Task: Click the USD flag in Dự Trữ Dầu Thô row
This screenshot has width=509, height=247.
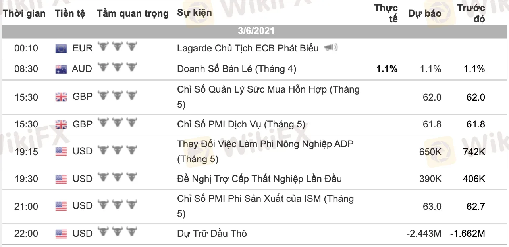Action: point(61,234)
